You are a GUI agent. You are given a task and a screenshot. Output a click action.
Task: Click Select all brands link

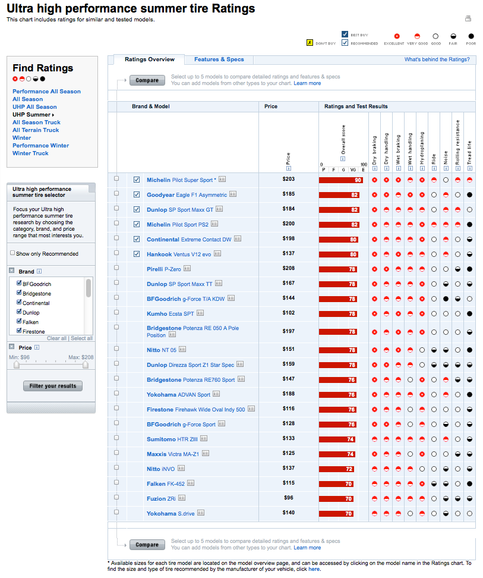[x=82, y=338]
